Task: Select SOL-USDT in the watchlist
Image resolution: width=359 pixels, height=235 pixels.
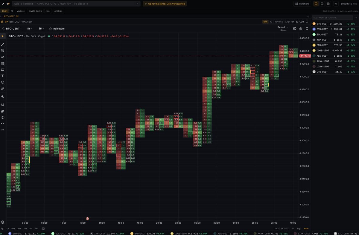Action: (335, 34)
